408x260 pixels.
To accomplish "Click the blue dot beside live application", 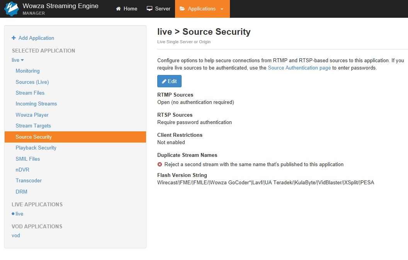I will 13,214.
